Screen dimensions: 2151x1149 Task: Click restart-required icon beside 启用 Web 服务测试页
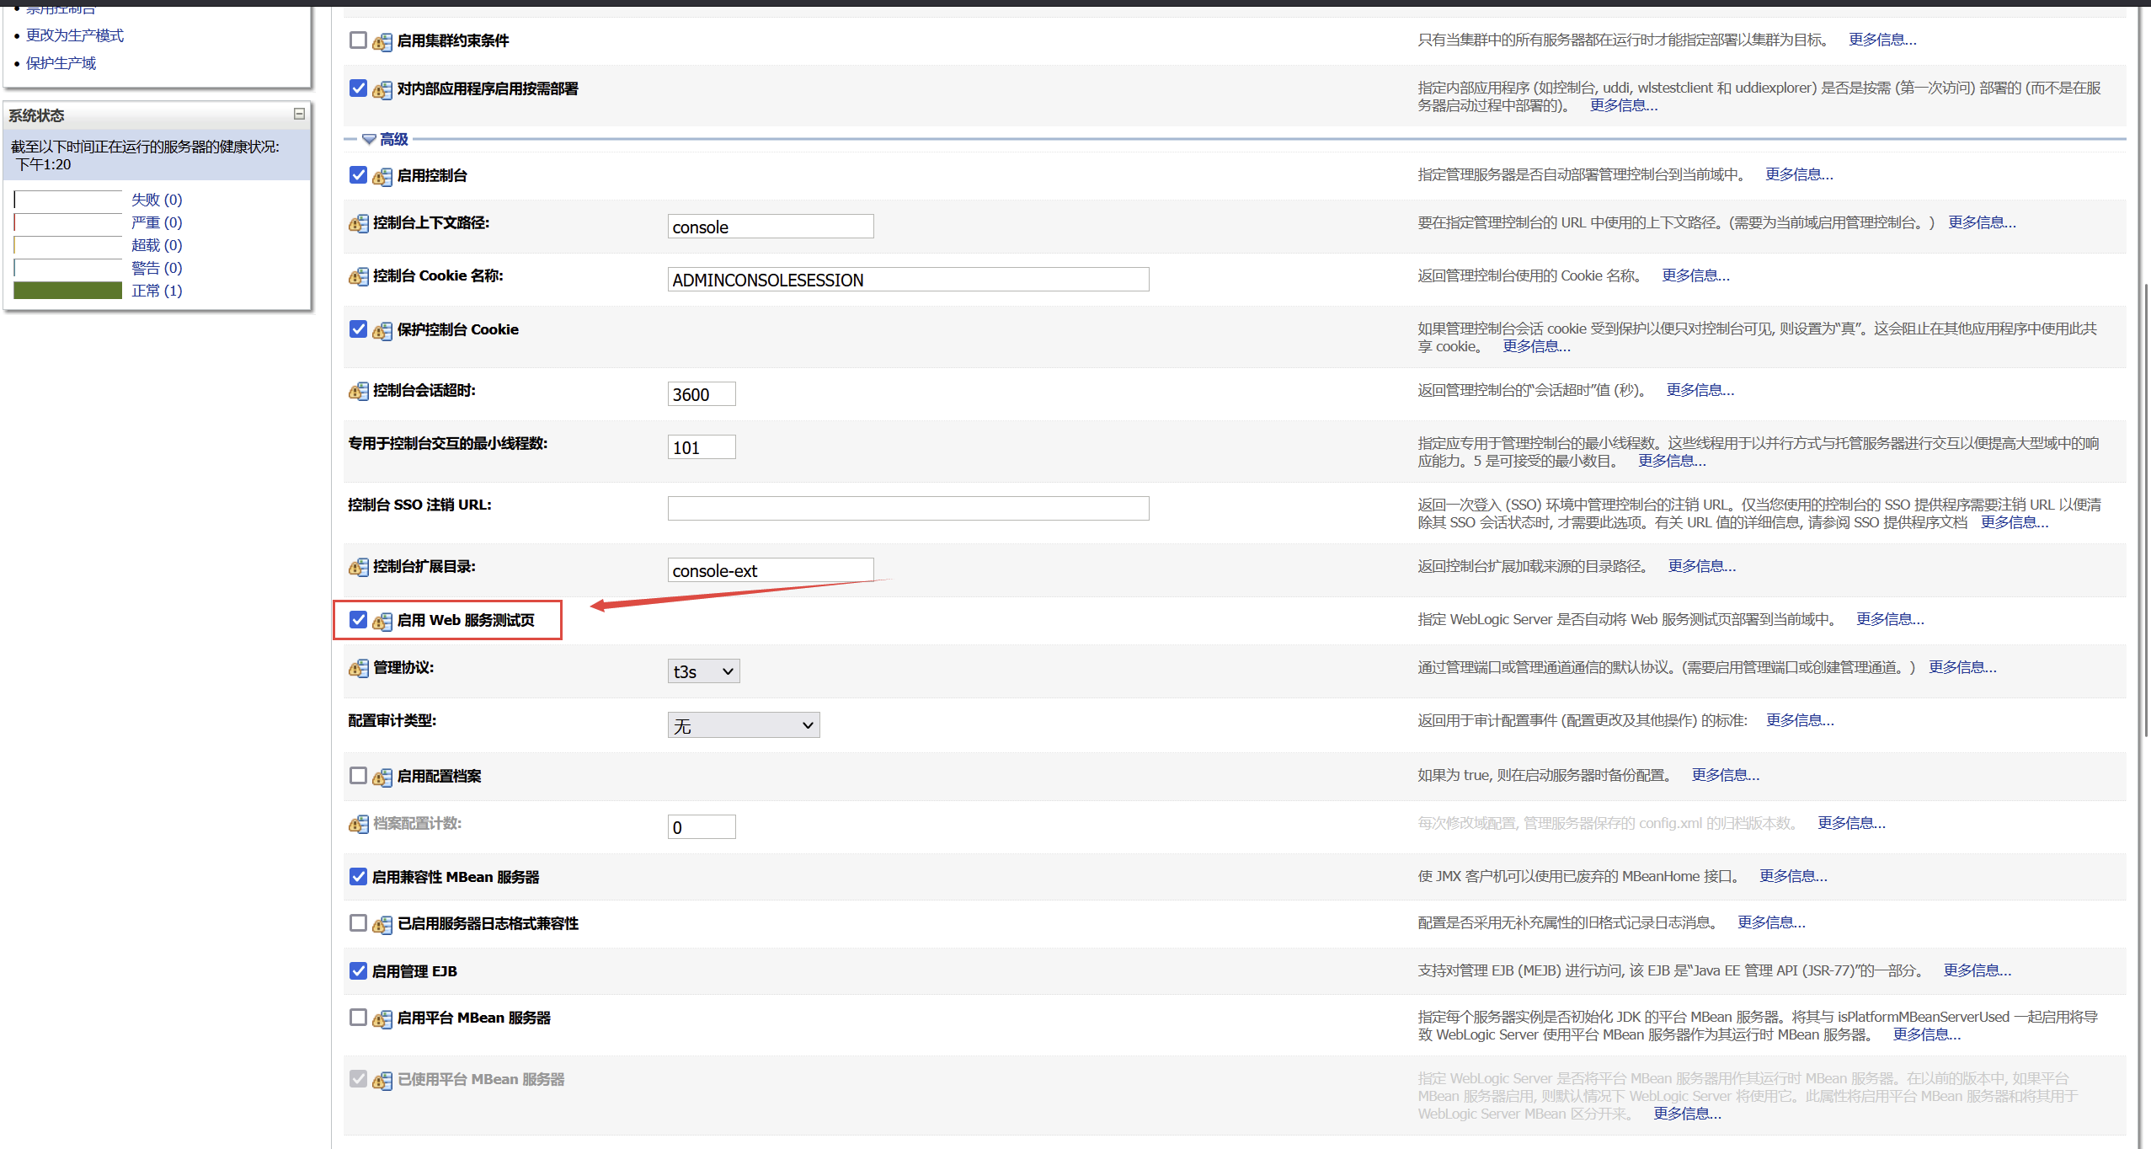click(382, 621)
